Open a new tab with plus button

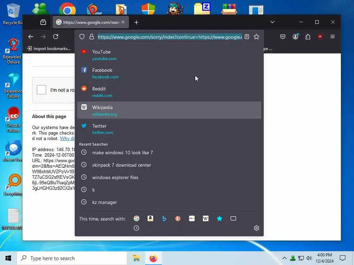point(136,22)
